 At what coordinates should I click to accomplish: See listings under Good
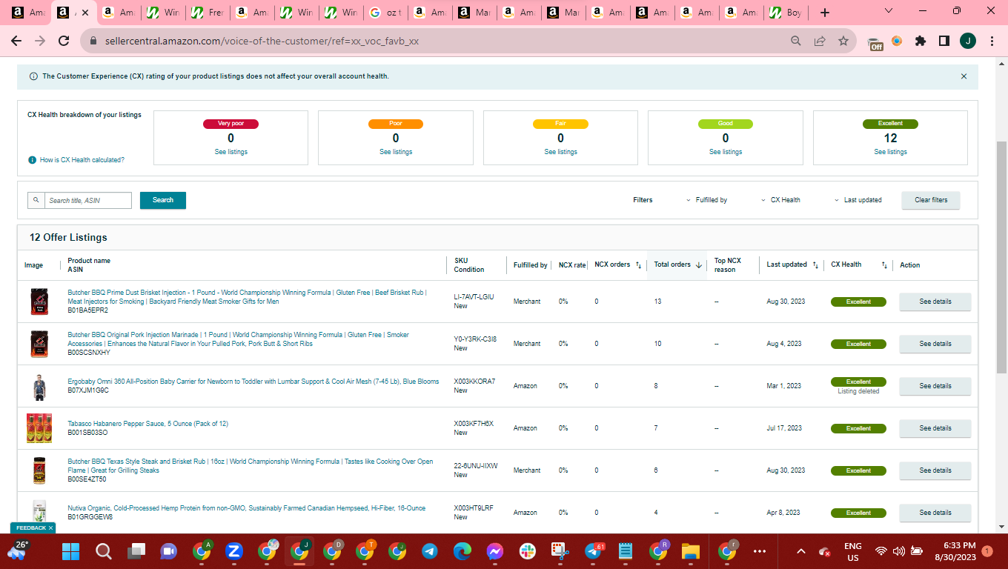(725, 152)
